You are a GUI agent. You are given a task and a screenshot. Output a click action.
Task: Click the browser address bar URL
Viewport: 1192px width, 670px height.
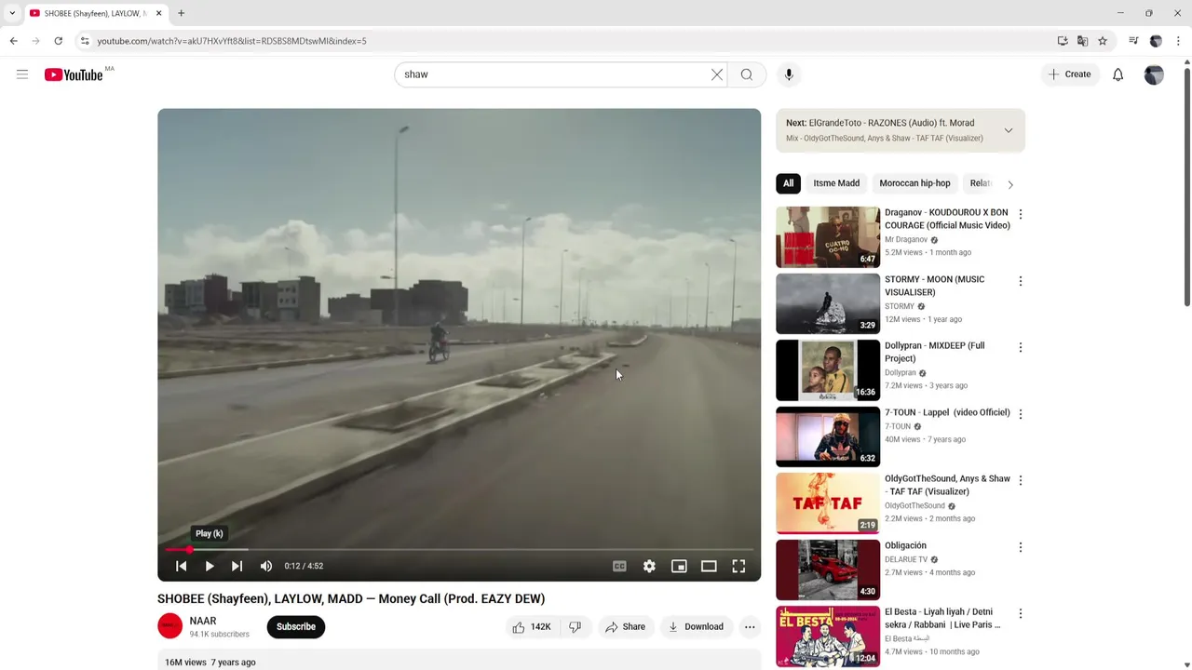pyautogui.click(x=232, y=41)
